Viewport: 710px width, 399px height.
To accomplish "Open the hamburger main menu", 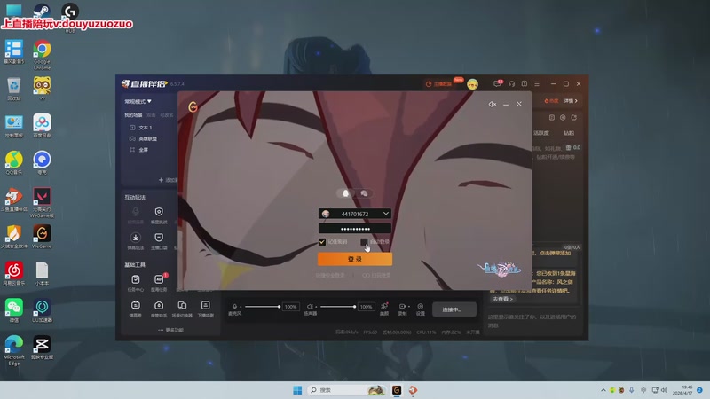I will click(537, 83).
